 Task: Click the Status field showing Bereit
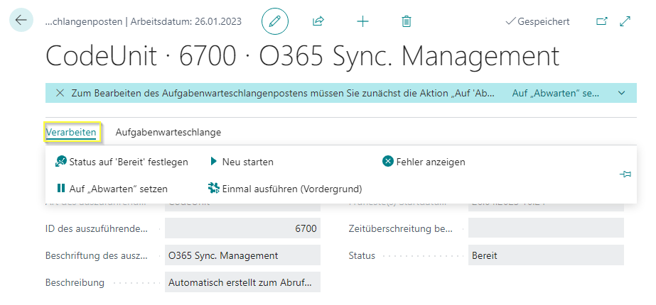coord(546,255)
